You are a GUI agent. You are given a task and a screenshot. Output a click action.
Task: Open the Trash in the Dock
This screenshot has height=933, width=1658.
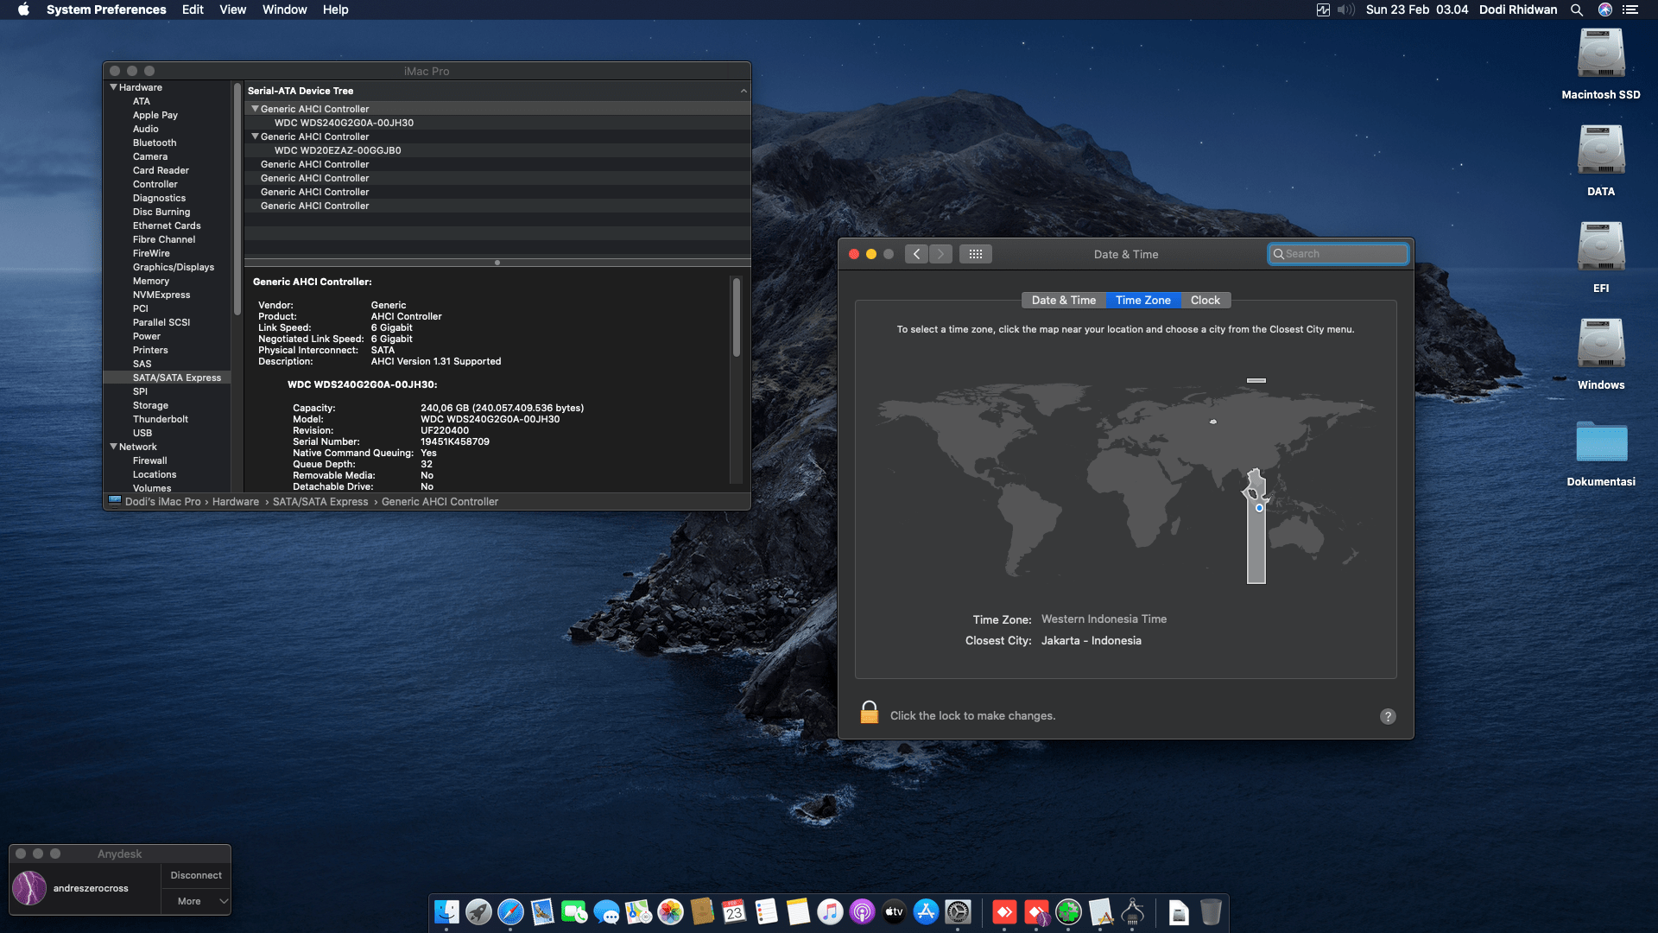1211,911
